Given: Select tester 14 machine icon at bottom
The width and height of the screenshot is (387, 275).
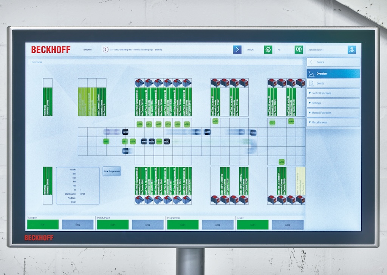Looking at the screenshot, I should click(x=282, y=200).
